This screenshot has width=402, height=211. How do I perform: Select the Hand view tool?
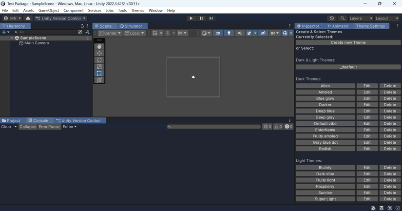[x=99, y=46]
